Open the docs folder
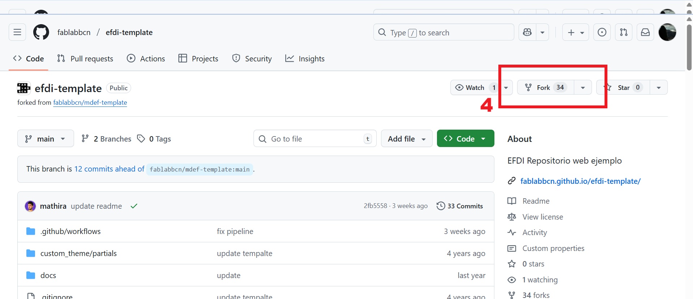693x299 pixels. click(48, 276)
